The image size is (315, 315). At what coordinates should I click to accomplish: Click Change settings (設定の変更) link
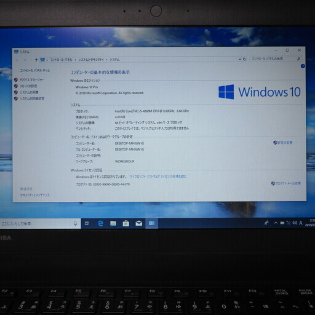point(285,143)
